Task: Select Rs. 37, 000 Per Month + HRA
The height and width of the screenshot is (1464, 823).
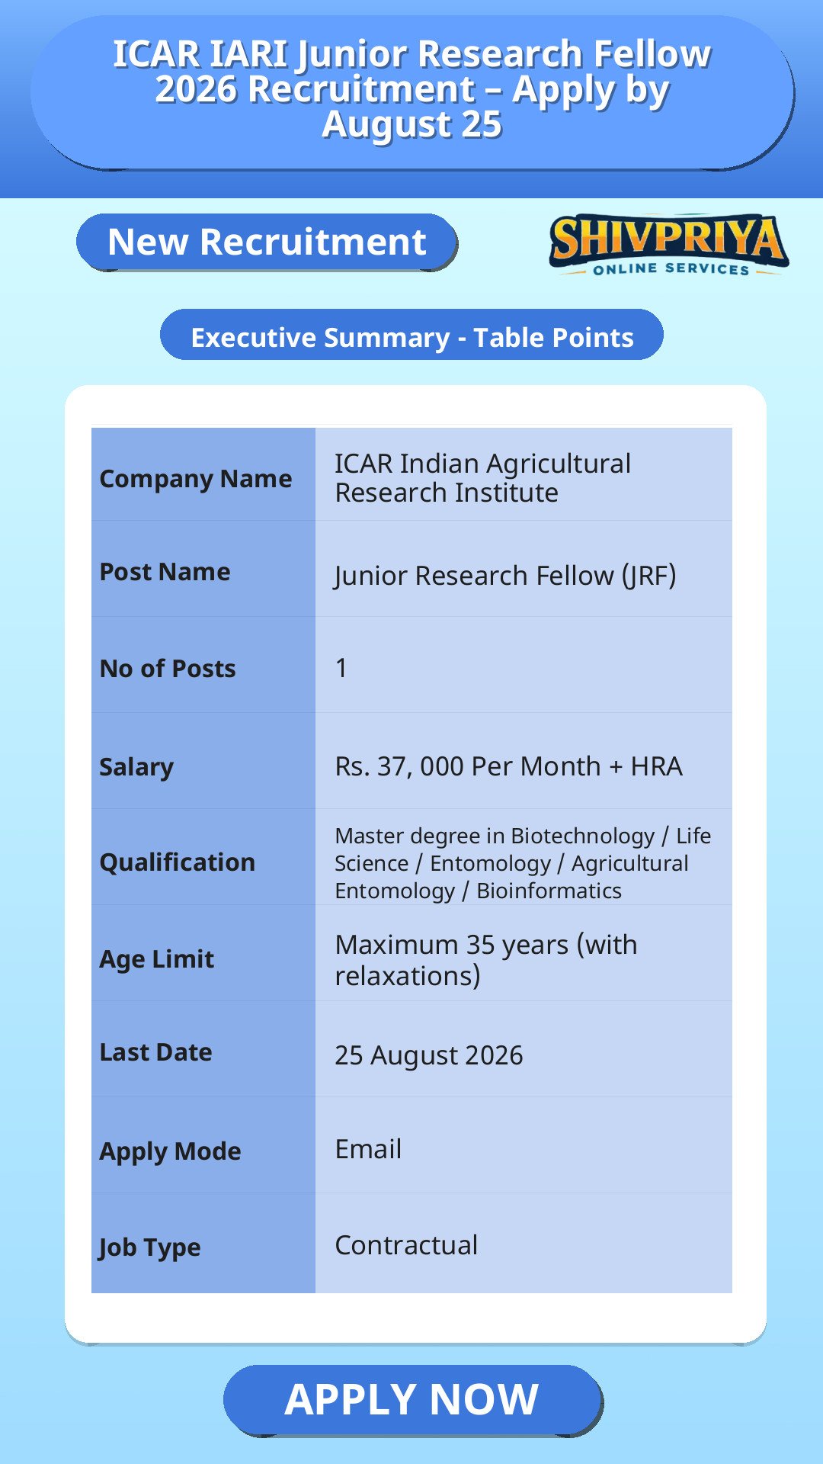Action: click(508, 766)
